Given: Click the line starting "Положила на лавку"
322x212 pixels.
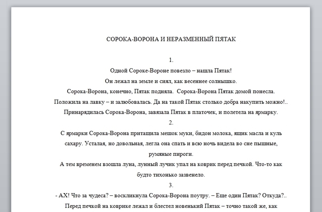Looking at the screenshot, I should tap(171, 102).
